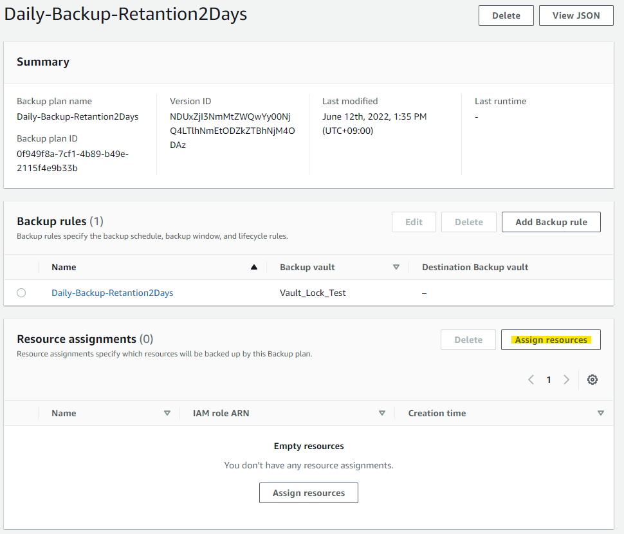Click Delete in the Backup rules section
Screen dimensions: 624x534
(x=468, y=222)
